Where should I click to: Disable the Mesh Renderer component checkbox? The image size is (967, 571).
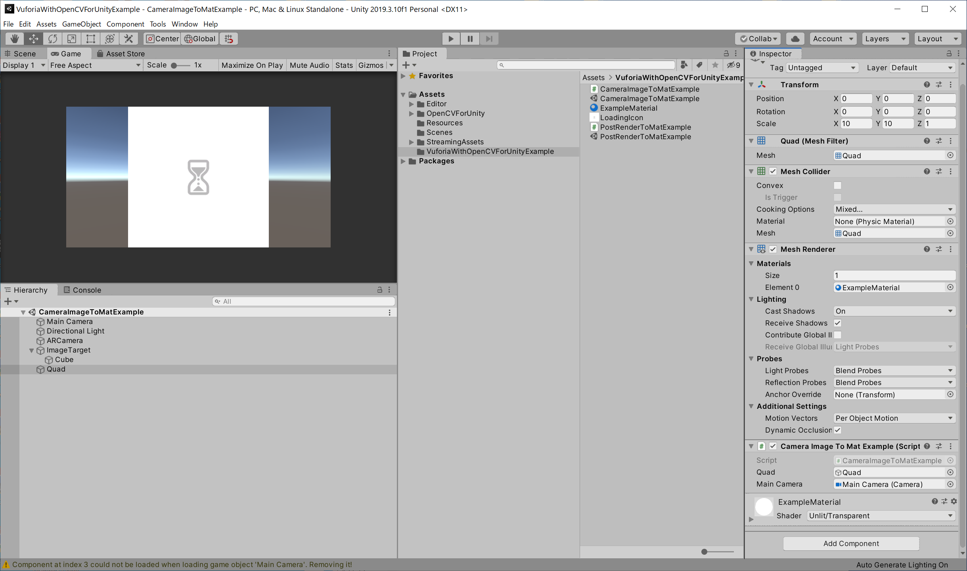click(x=773, y=249)
